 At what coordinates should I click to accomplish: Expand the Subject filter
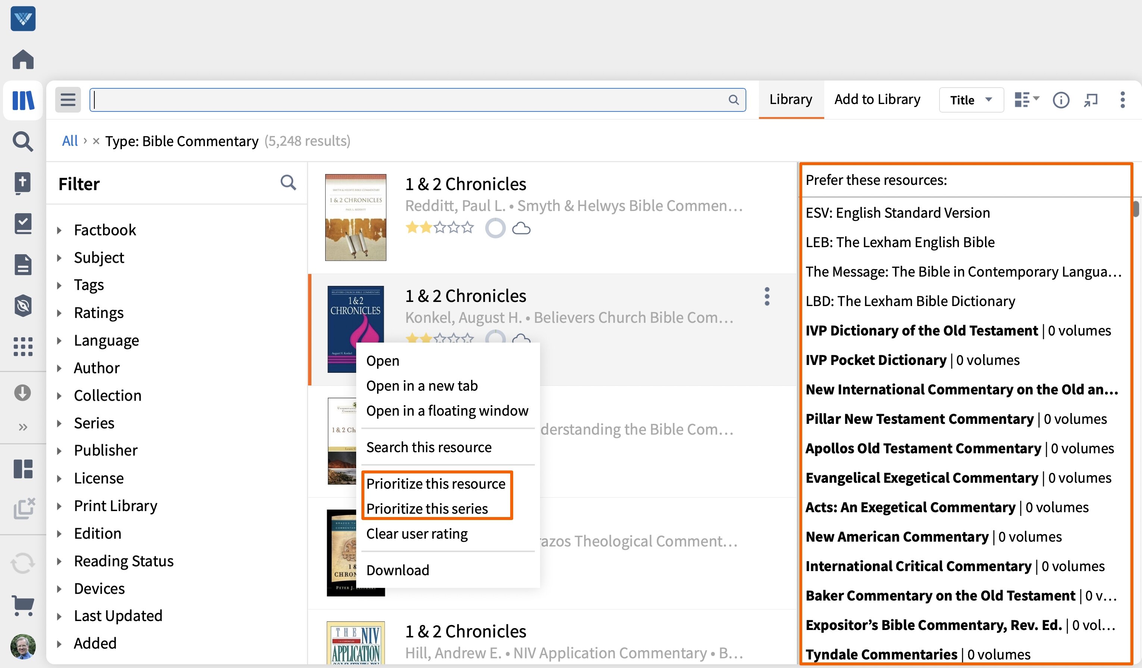point(59,258)
